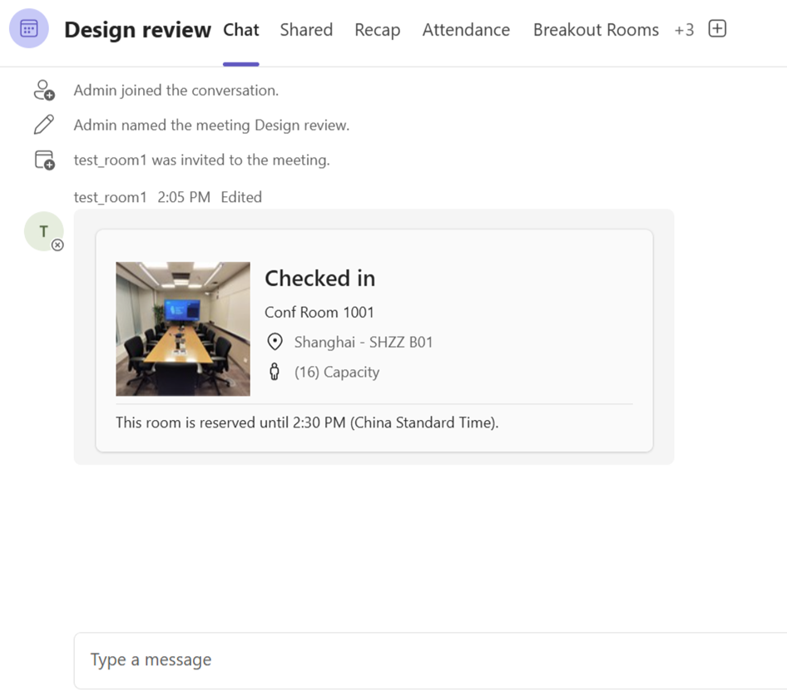Switch to the Attendance tab
Viewport: 787px width, 696px height.
tap(466, 30)
